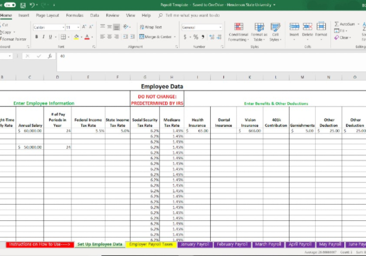Select Top Align icon
This screenshot has height=256, width=366.
(102, 27)
